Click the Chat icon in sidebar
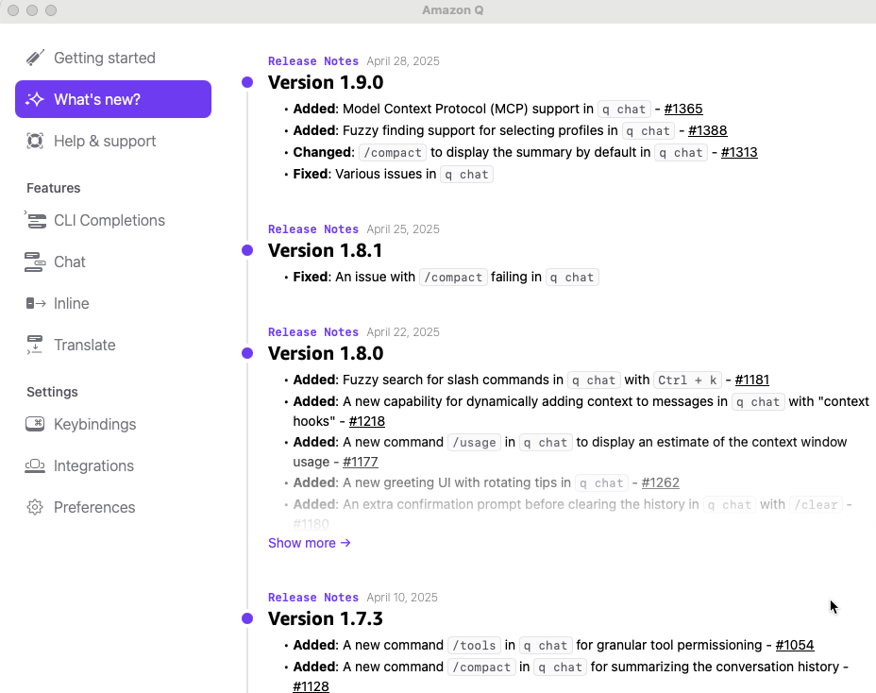876x693 pixels. pyautogui.click(x=35, y=262)
